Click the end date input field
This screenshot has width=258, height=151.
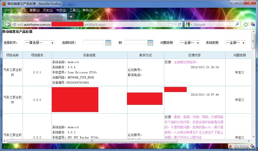click(135, 42)
